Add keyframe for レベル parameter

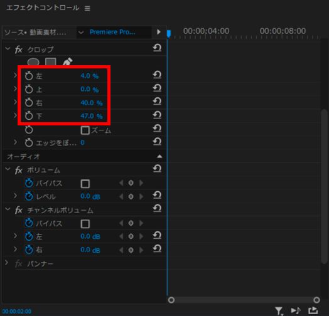point(131,196)
